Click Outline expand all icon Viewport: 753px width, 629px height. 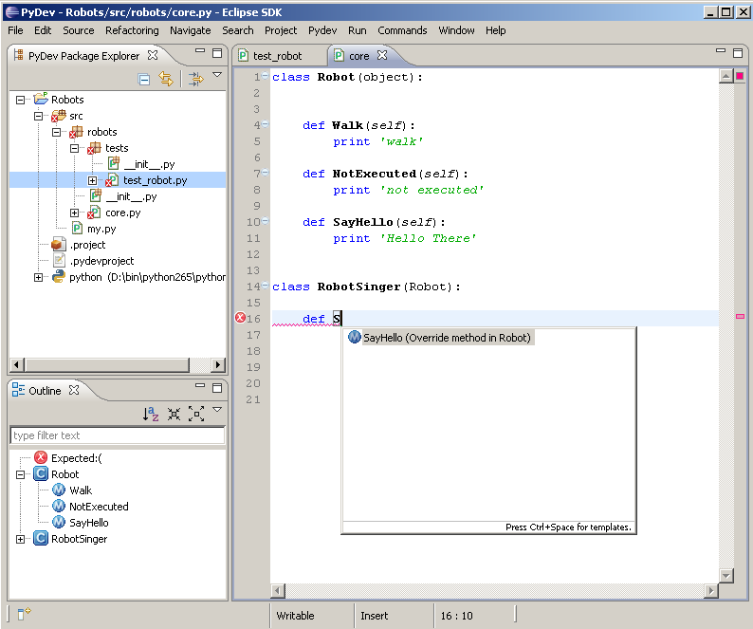pyautogui.click(x=196, y=414)
